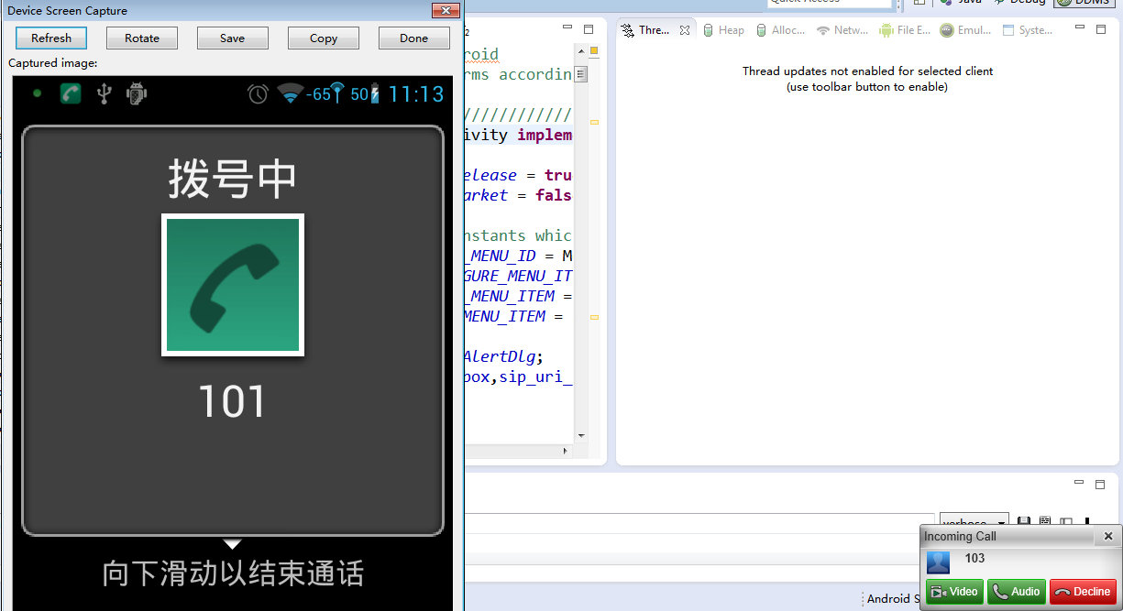Answer the incoming call with Video

pos(954,592)
